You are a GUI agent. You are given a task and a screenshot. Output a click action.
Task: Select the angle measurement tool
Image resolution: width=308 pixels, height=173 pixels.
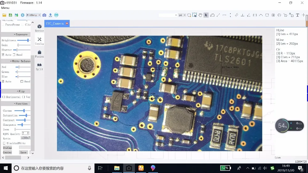point(249,15)
